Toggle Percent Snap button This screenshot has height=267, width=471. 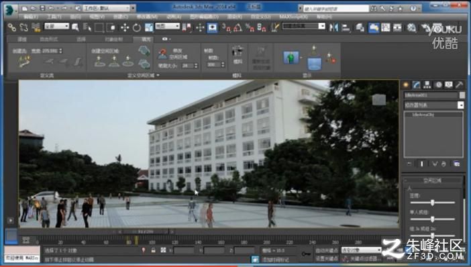[x=250, y=28]
